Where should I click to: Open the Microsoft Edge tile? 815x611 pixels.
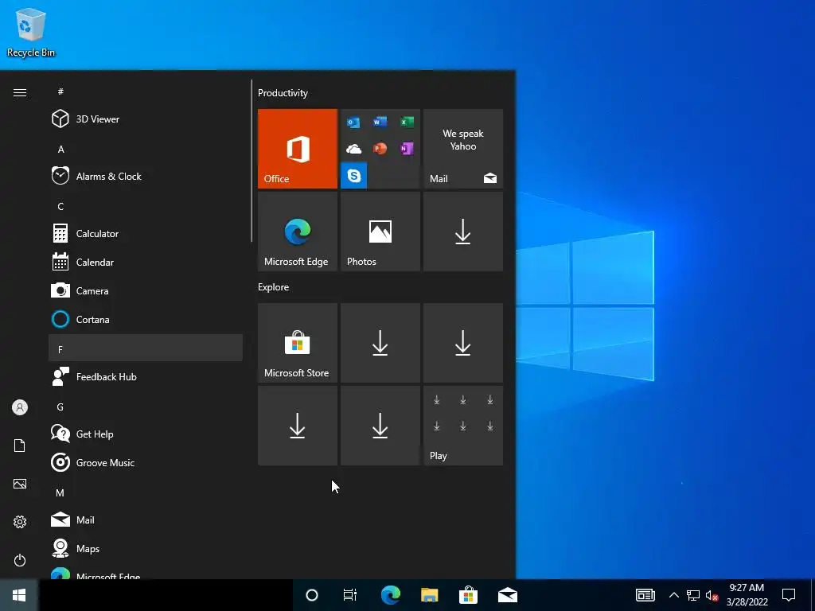point(298,232)
